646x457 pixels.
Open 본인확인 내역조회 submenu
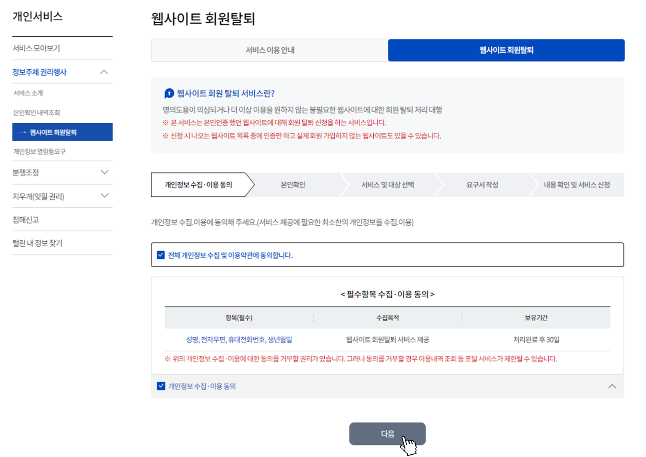[37, 112]
